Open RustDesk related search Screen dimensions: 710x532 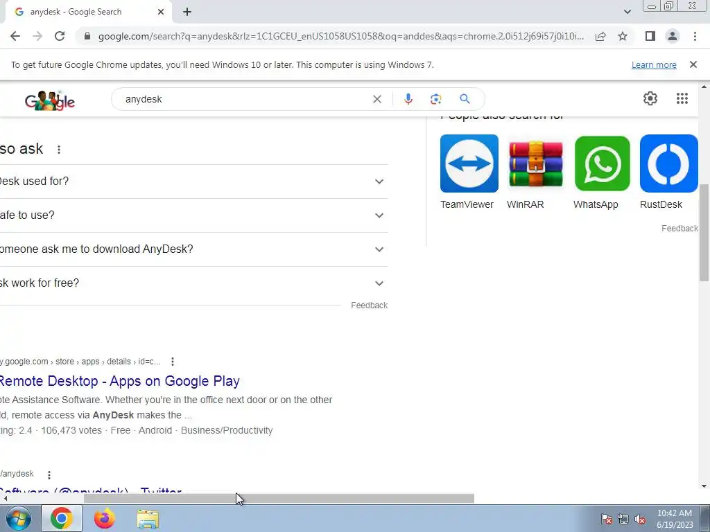(668, 172)
